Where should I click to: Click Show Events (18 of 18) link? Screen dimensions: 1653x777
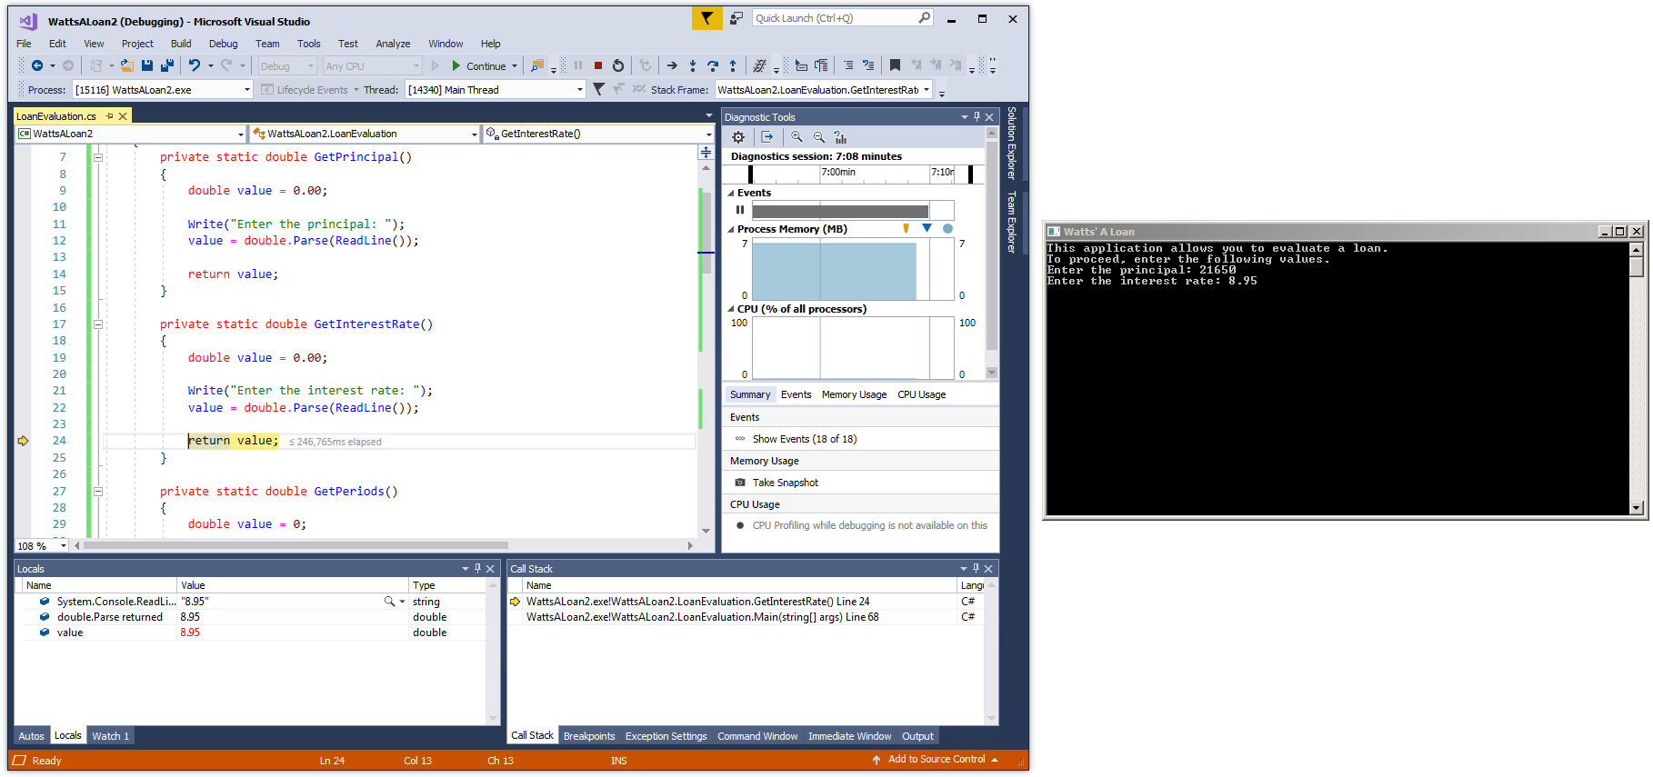pyautogui.click(x=805, y=439)
